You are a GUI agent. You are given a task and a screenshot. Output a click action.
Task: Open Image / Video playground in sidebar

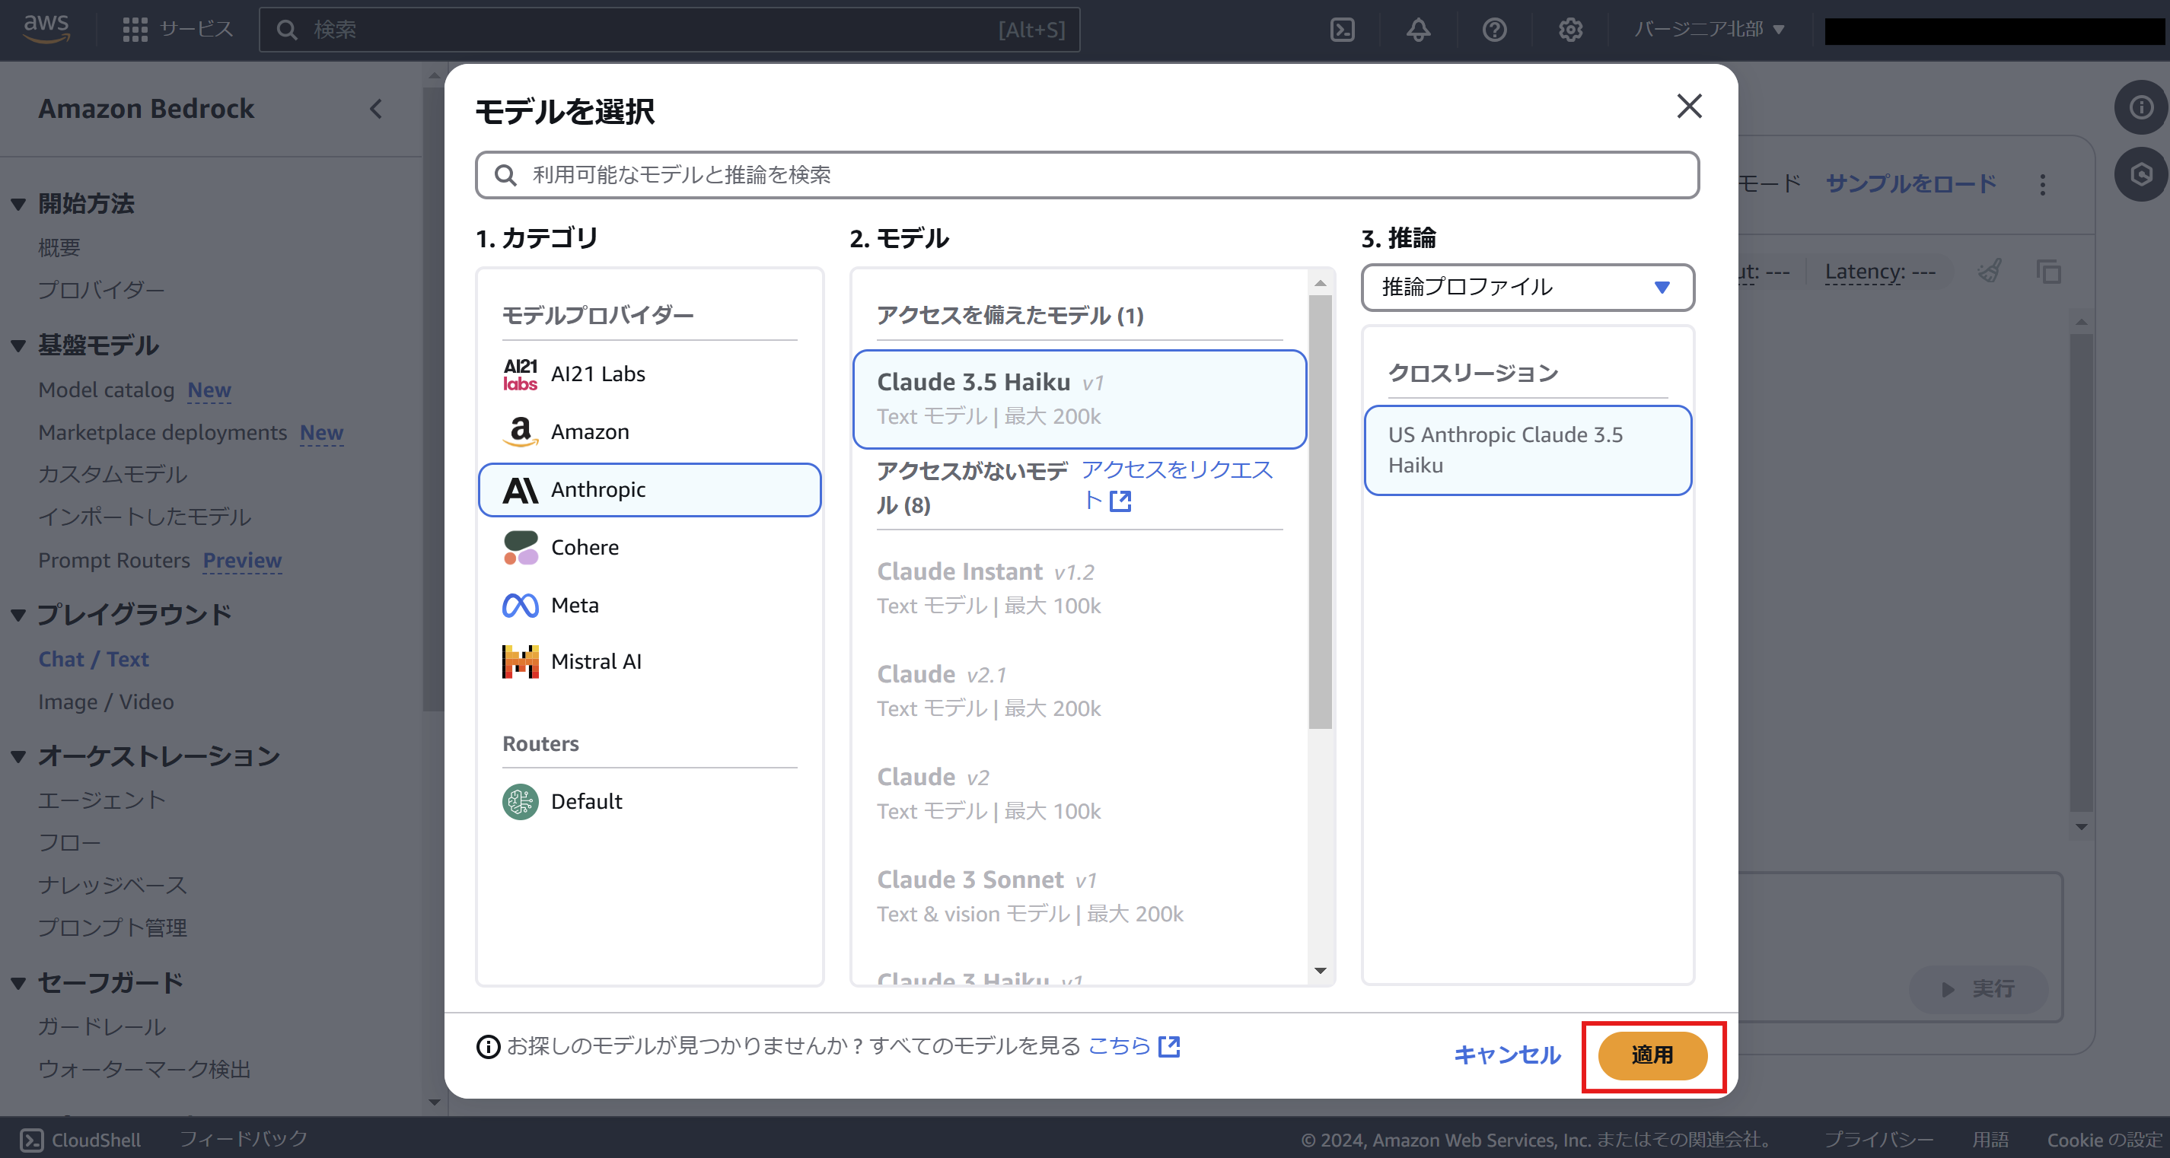[105, 701]
